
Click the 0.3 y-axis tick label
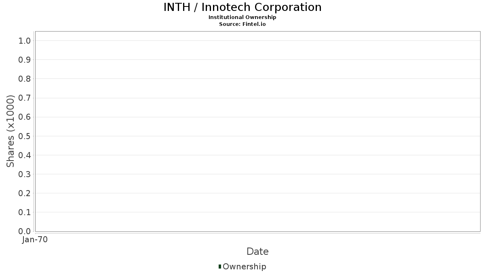pyautogui.click(x=25, y=174)
